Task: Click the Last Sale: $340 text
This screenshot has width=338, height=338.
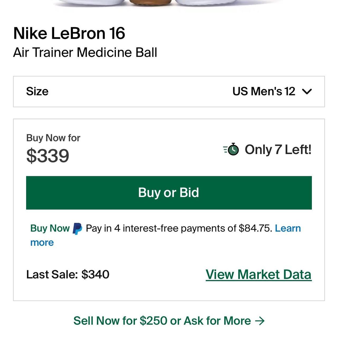Action: pyautogui.click(x=67, y=274)
